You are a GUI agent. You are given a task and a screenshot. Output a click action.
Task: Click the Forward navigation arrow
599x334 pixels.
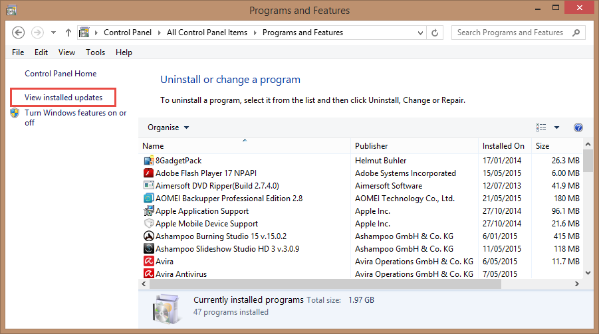(x=37, y=33)
